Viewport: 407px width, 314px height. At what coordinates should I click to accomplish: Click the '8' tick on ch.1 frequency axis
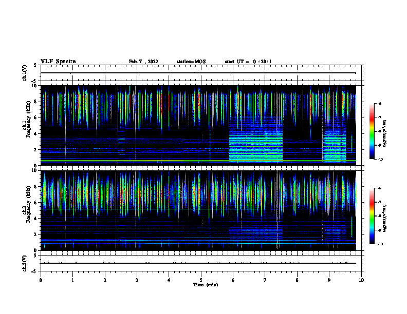(x=36, y=102)
